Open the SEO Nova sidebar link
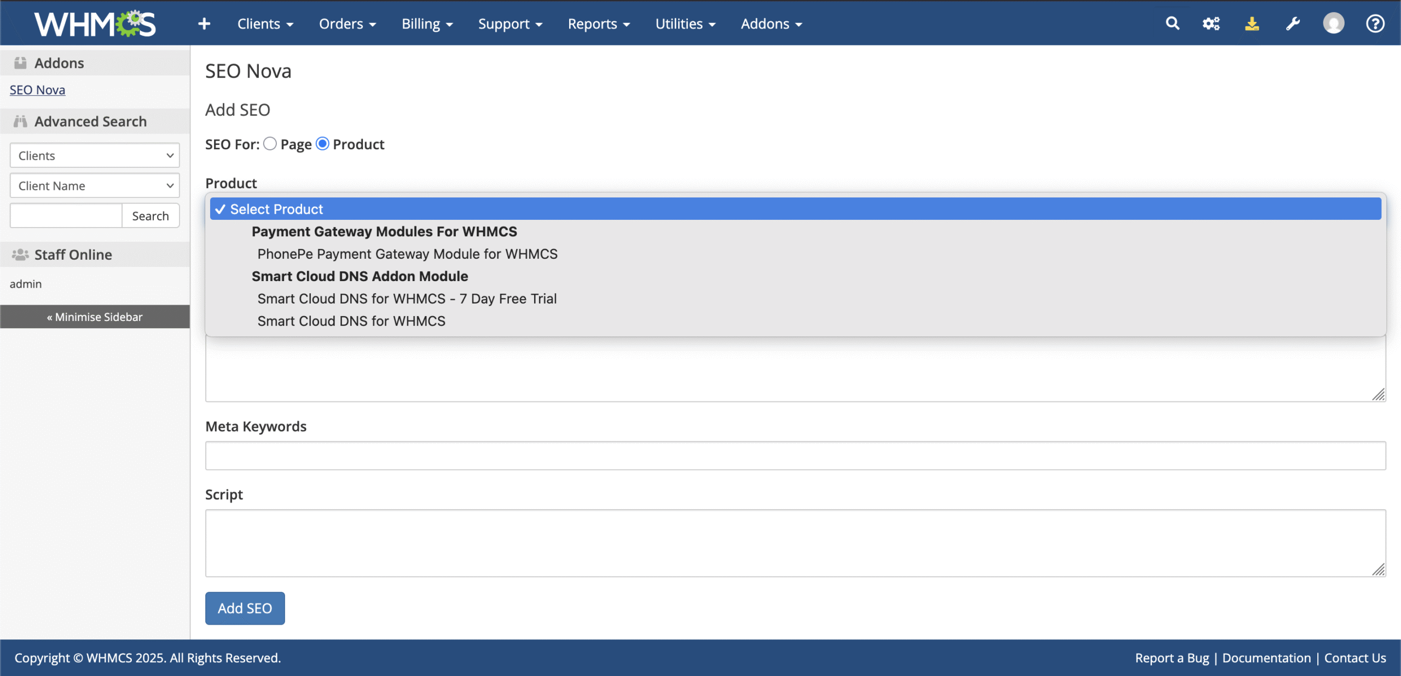 pos(37,90)
